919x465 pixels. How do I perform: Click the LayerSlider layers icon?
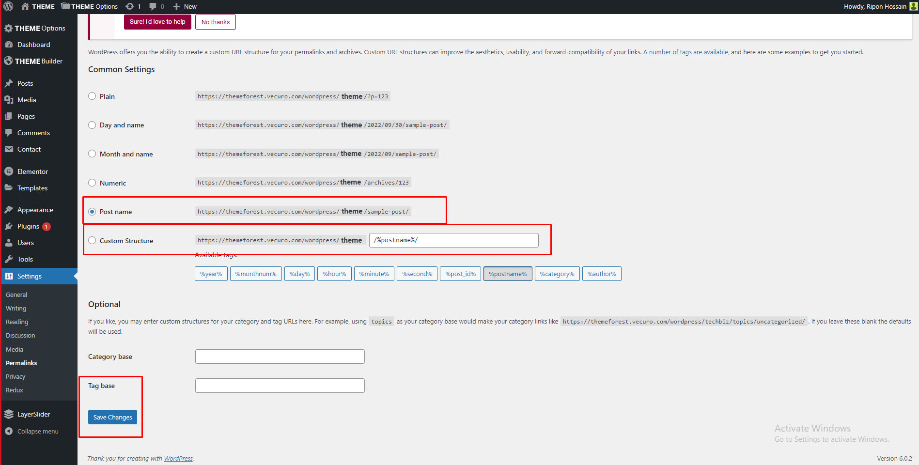tap(9, 414)
